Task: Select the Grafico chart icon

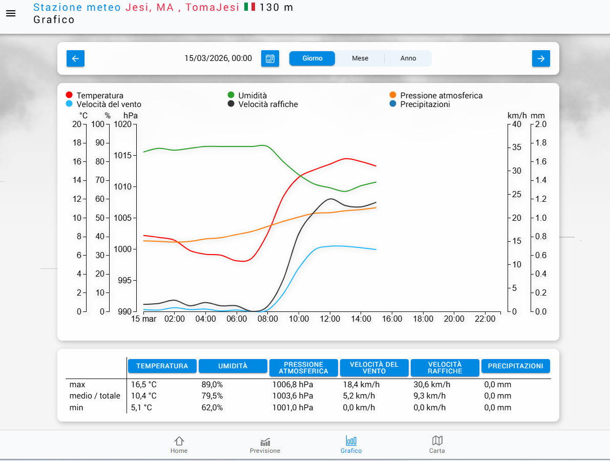Action: pyautogui.click(x=351, y=445)
